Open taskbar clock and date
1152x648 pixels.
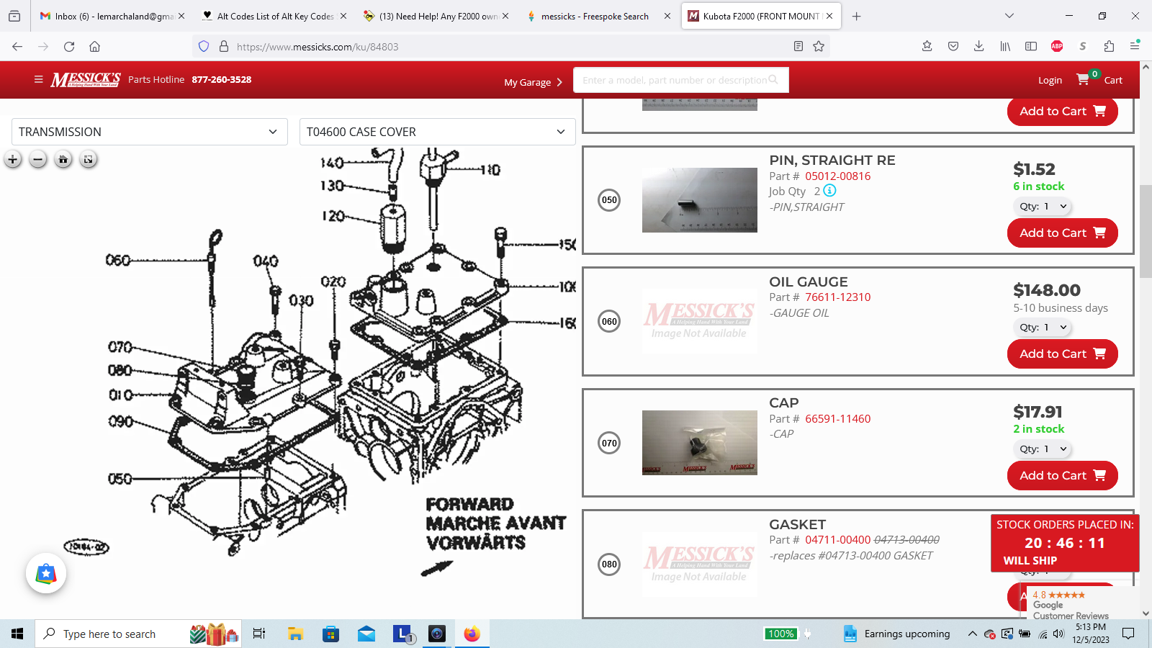point(1090,634)
